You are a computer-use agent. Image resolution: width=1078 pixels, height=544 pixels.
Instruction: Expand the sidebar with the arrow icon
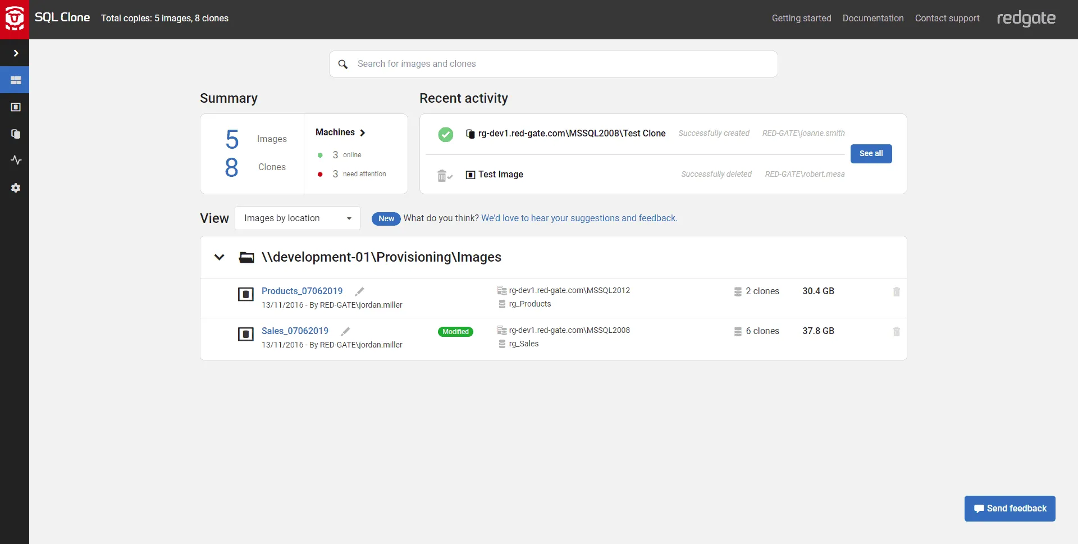click(16, 53)
